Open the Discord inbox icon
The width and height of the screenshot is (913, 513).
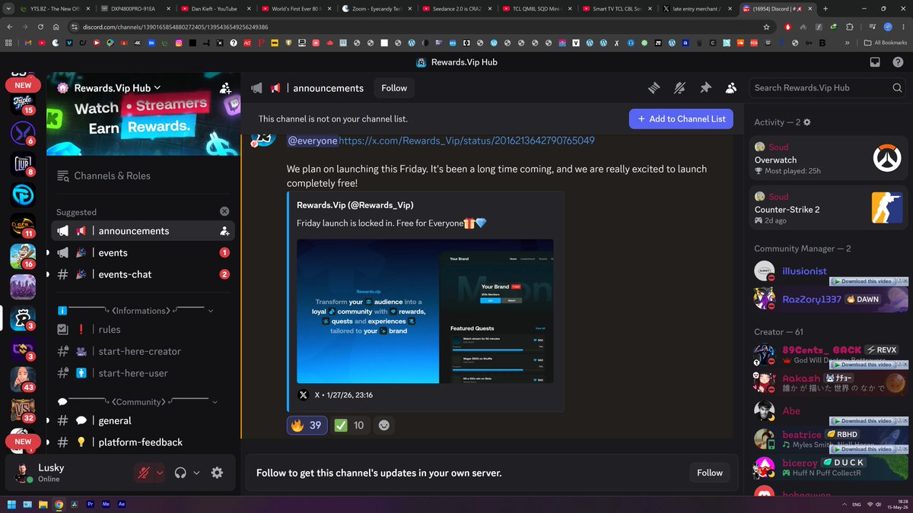tap(875, 62)
